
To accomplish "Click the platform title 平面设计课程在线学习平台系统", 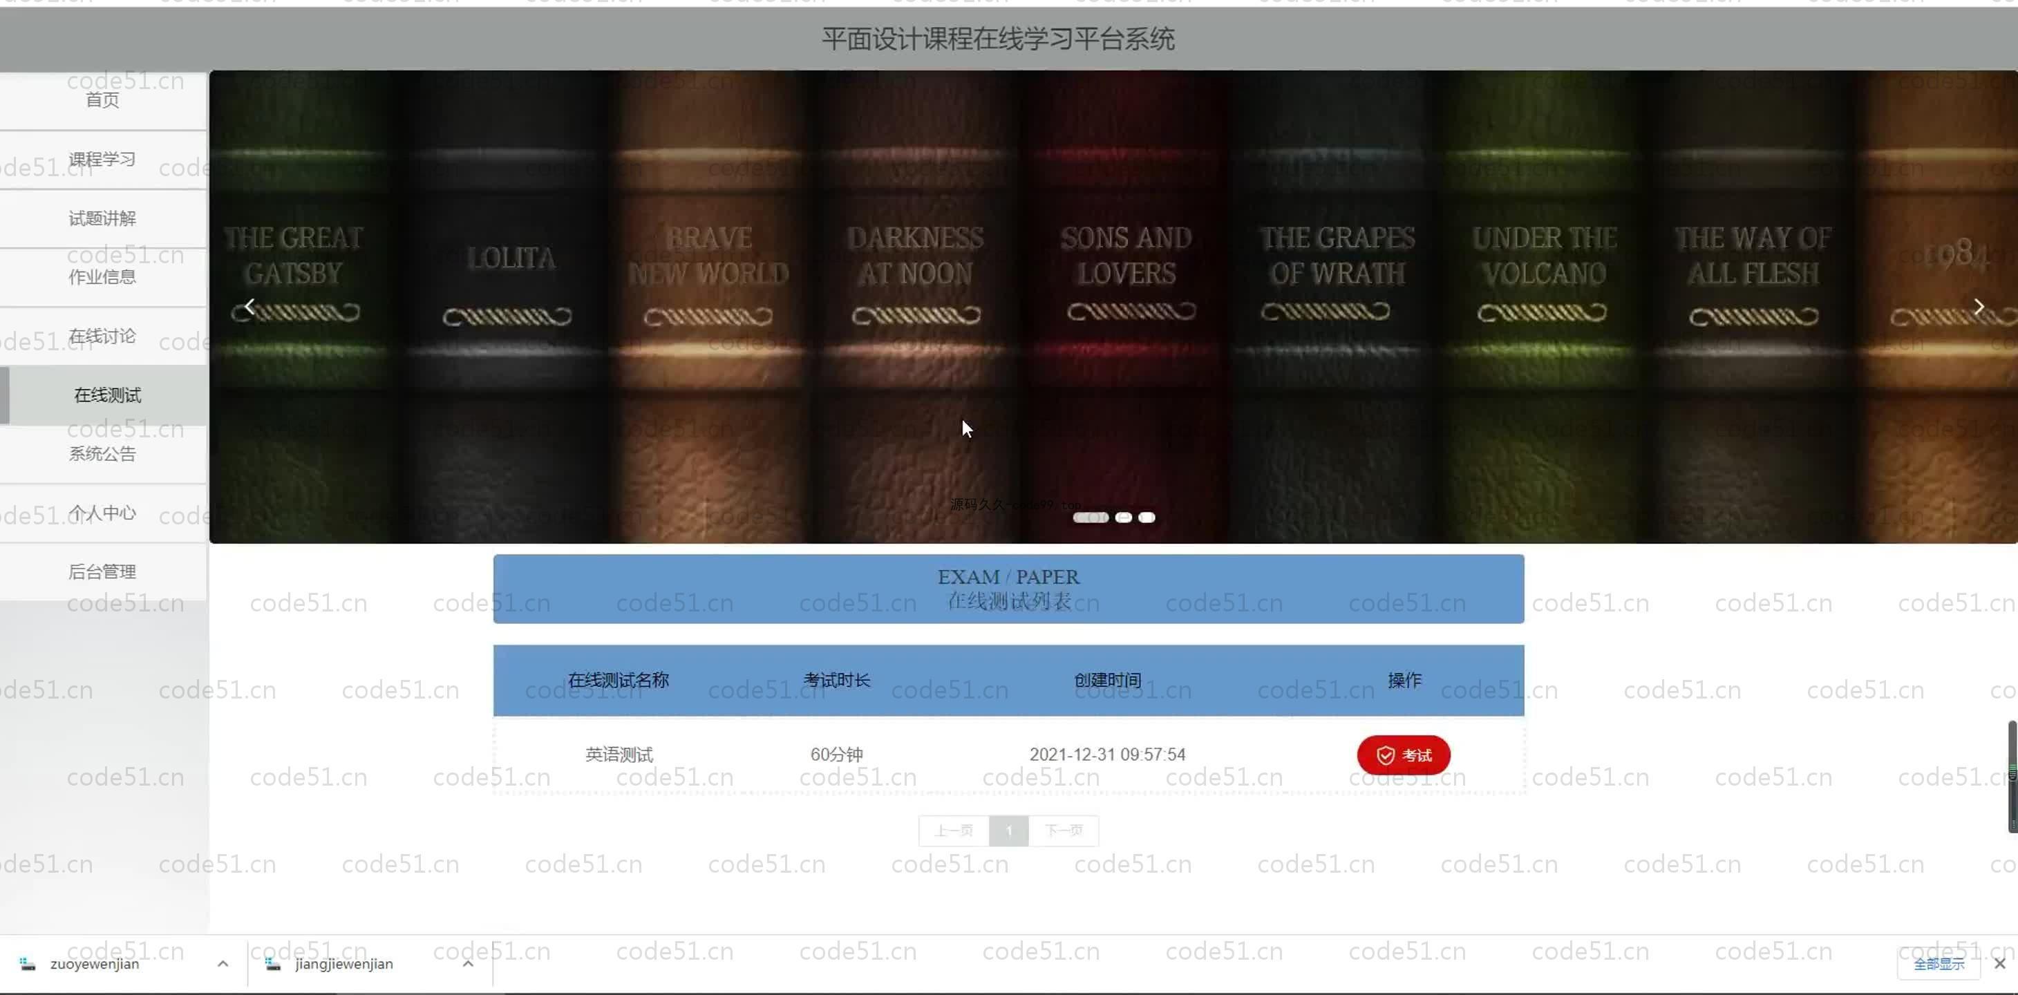I will pyautogui.click(x=998, y=39).
